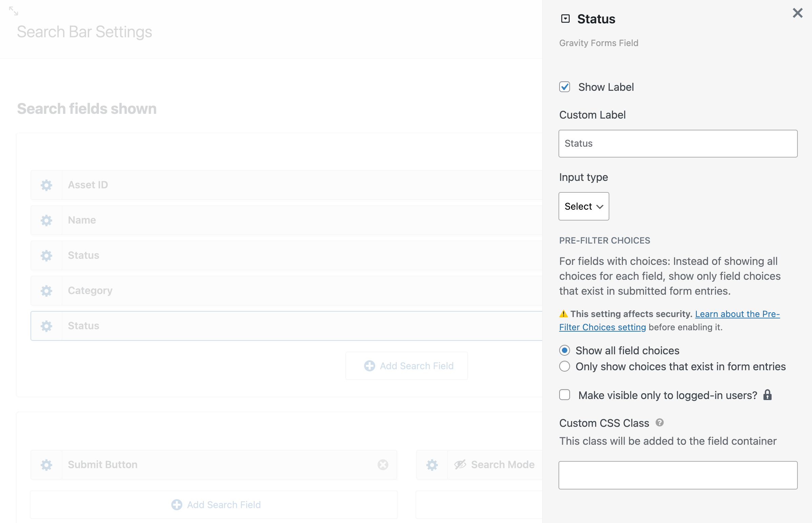Close the Status settings panel
The height and width of the screenshot is (523, 812).
797,13
